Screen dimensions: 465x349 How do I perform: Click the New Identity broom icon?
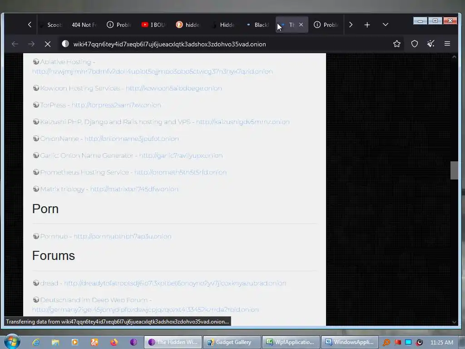click(x=431, y=44)
